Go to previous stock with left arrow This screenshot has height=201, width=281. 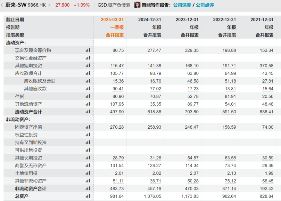point(2,5)
